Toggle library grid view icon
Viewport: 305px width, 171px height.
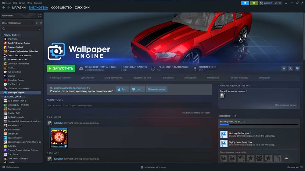coord(40,16)
